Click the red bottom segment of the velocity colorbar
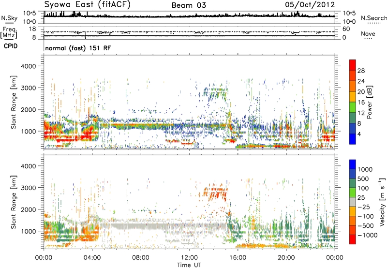 353,239
